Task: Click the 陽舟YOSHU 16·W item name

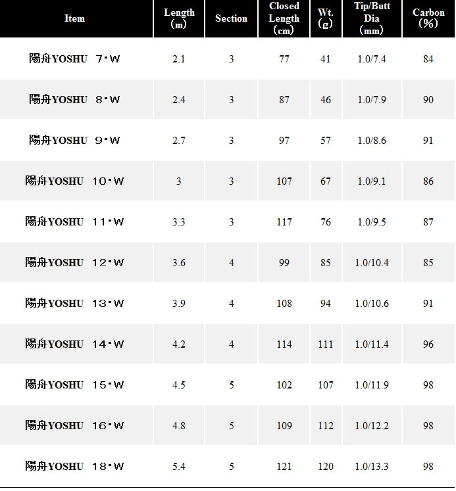Action: coord(74,425)
